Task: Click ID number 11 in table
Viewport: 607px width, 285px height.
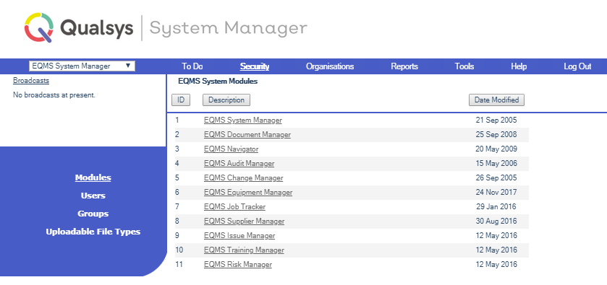Action: (x=179, y=265)
